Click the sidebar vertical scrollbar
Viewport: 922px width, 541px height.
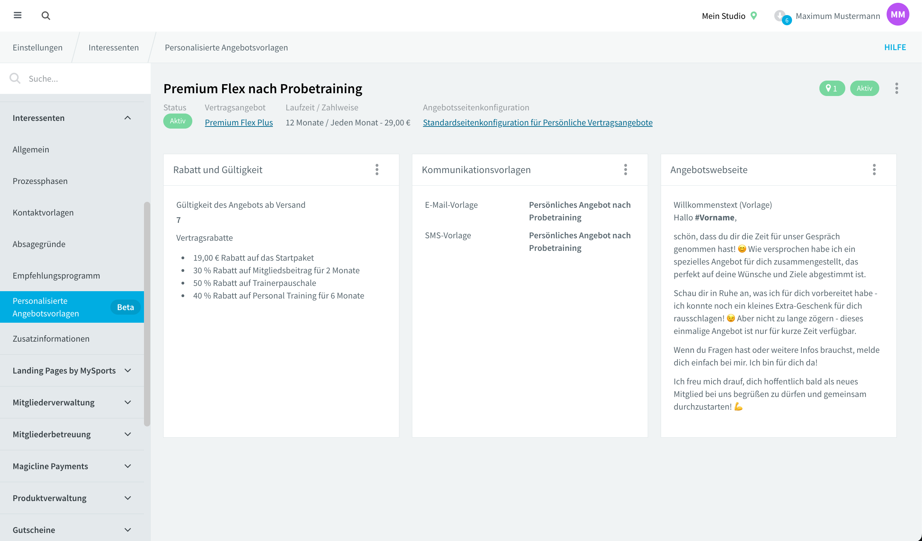point(147,314)
